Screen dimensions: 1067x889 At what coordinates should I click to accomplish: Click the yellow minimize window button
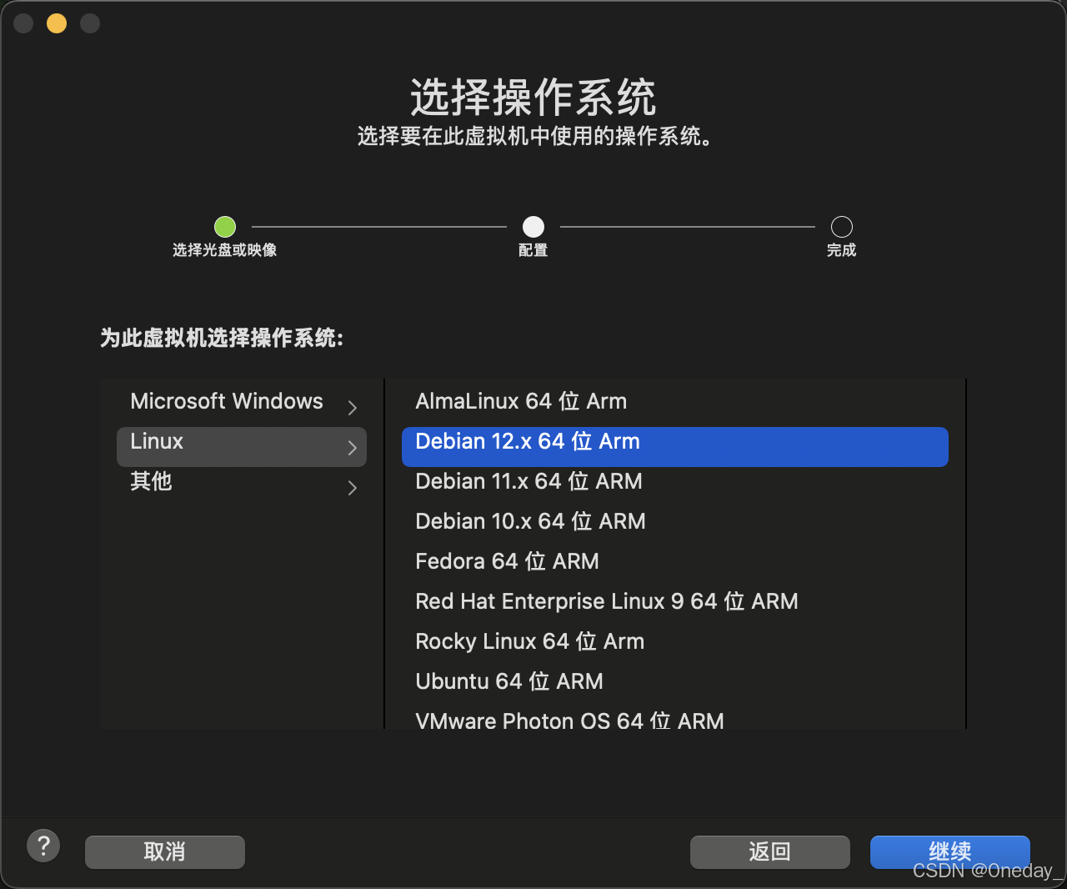click(x=57, y=23)
